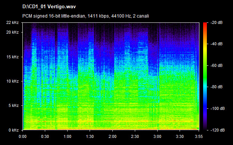Image resolution: width=233 pixels, height=145 pixels.
Task: Click the 0 kHz frequency axis label
Action: pos(13,130)
